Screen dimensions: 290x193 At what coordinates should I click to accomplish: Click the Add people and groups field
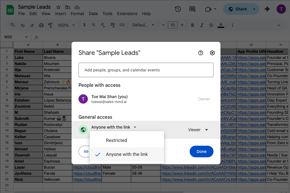coord(146,70)
